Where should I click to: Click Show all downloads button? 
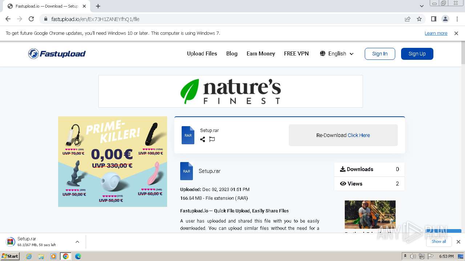[x=439, y=241]
